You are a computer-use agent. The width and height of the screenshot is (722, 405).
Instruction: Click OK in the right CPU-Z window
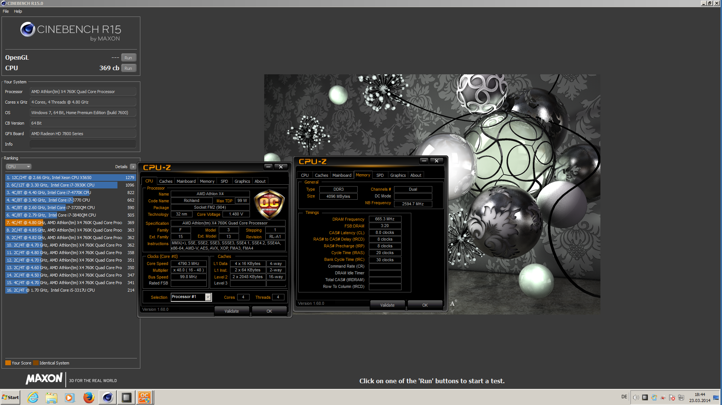pos(425,305)
